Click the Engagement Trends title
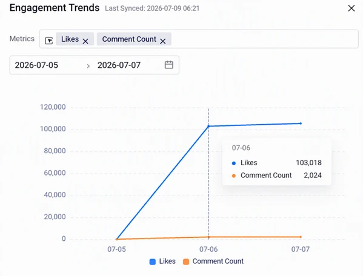363x276 pixels. click(x=55, y=8)
